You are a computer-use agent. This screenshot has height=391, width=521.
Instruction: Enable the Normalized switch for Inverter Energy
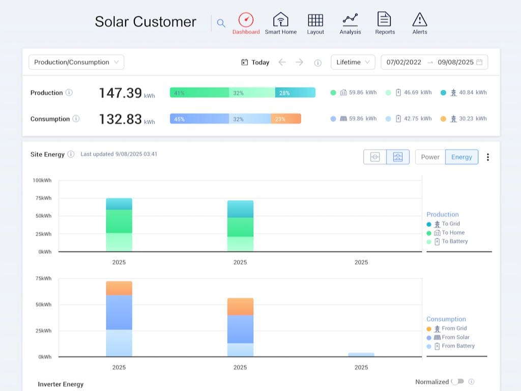tap(458, 382)
